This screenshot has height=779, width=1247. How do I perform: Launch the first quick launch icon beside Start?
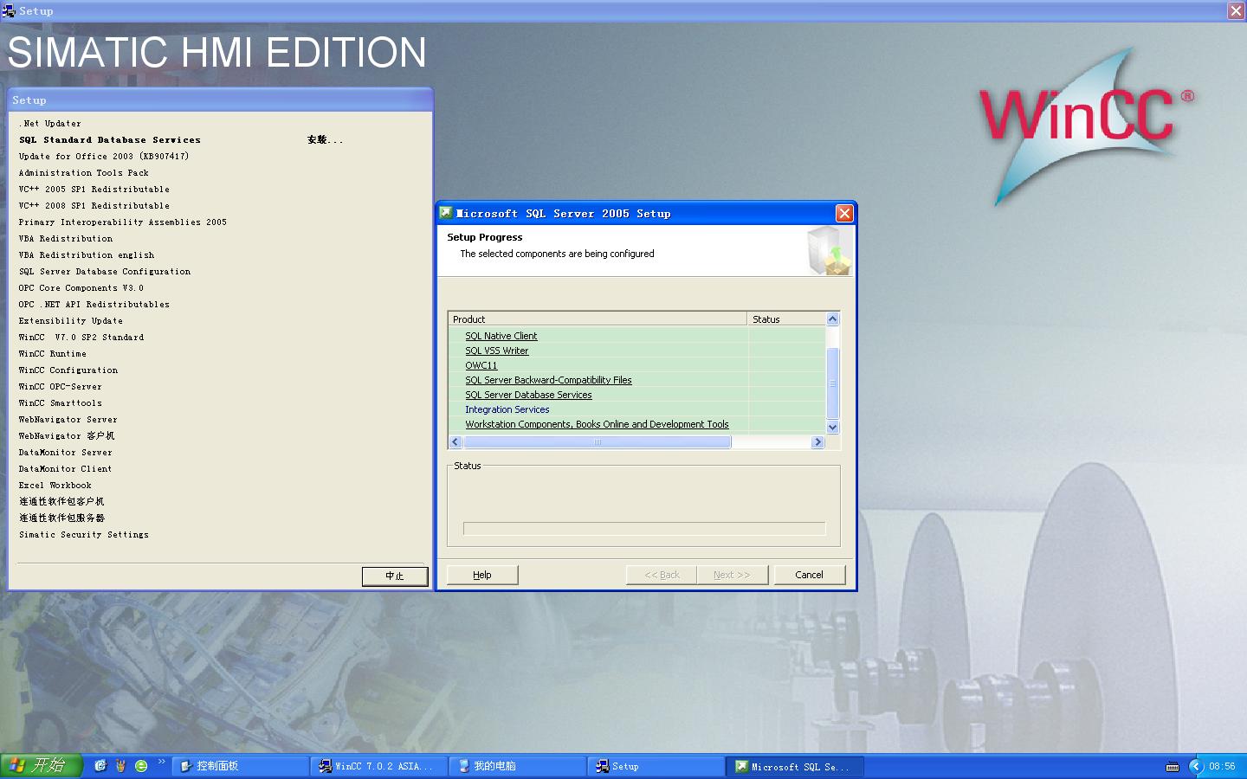(100, 765)
